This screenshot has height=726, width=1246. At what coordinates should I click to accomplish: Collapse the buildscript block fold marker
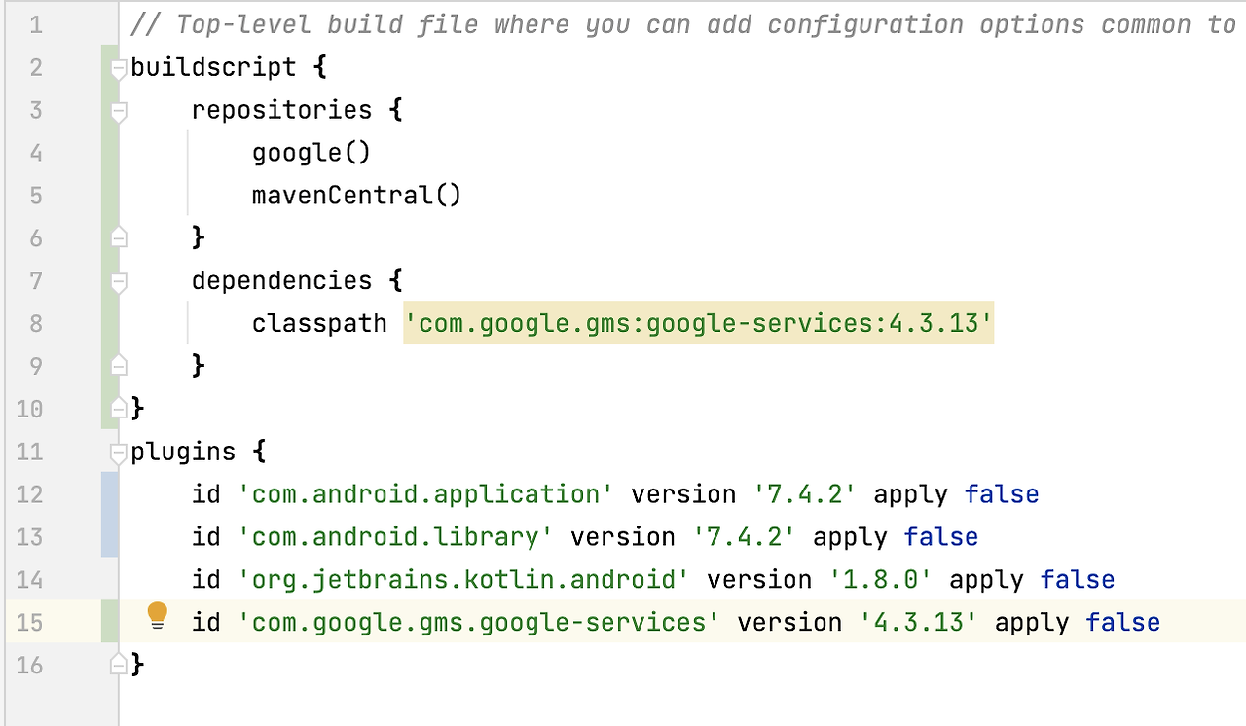119,68
